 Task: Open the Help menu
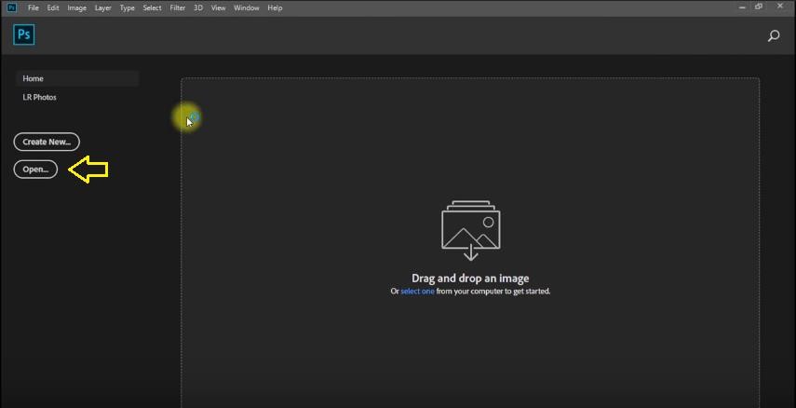tap(275, 8)
